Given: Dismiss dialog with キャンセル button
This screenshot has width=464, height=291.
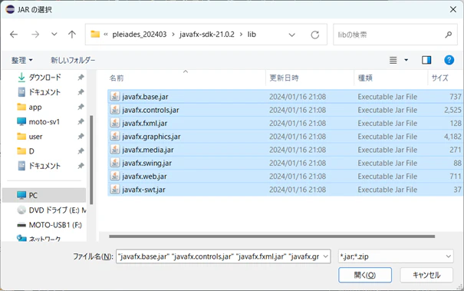Looking at the screenshot, I should (x=426, y=275).
